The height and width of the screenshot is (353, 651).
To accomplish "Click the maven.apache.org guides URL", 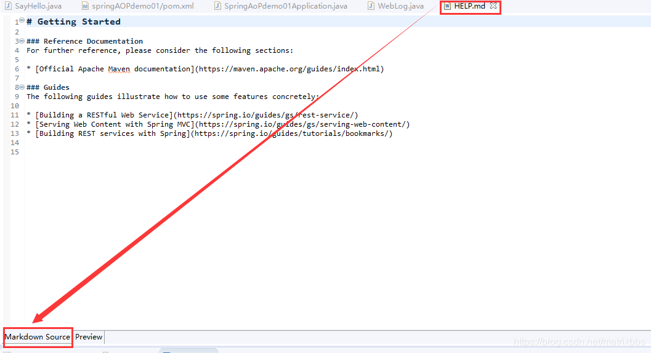I will (289, 69).
